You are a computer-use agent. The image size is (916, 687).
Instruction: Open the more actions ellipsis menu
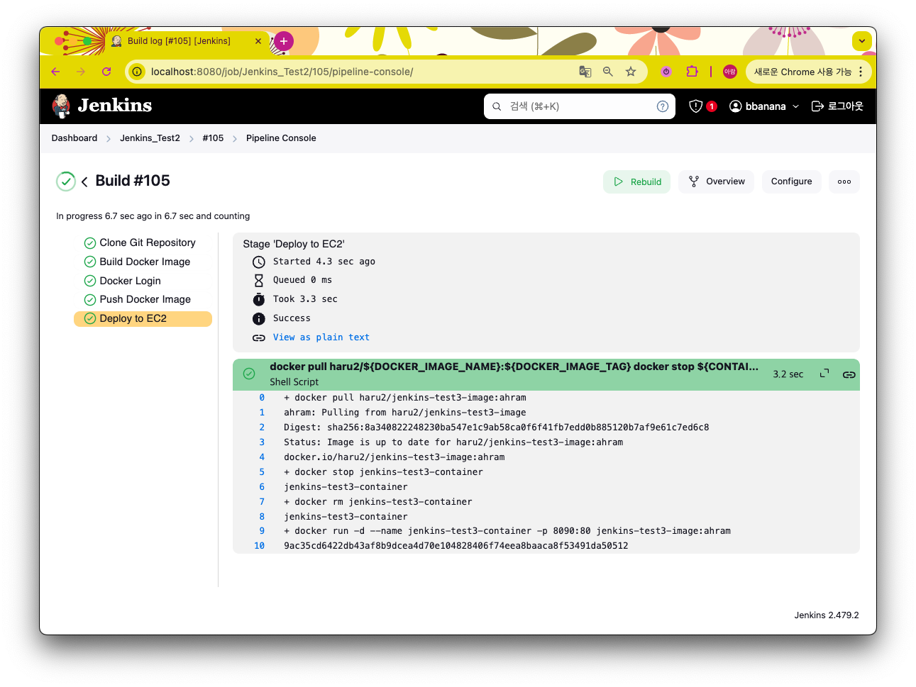coord(844,181)
